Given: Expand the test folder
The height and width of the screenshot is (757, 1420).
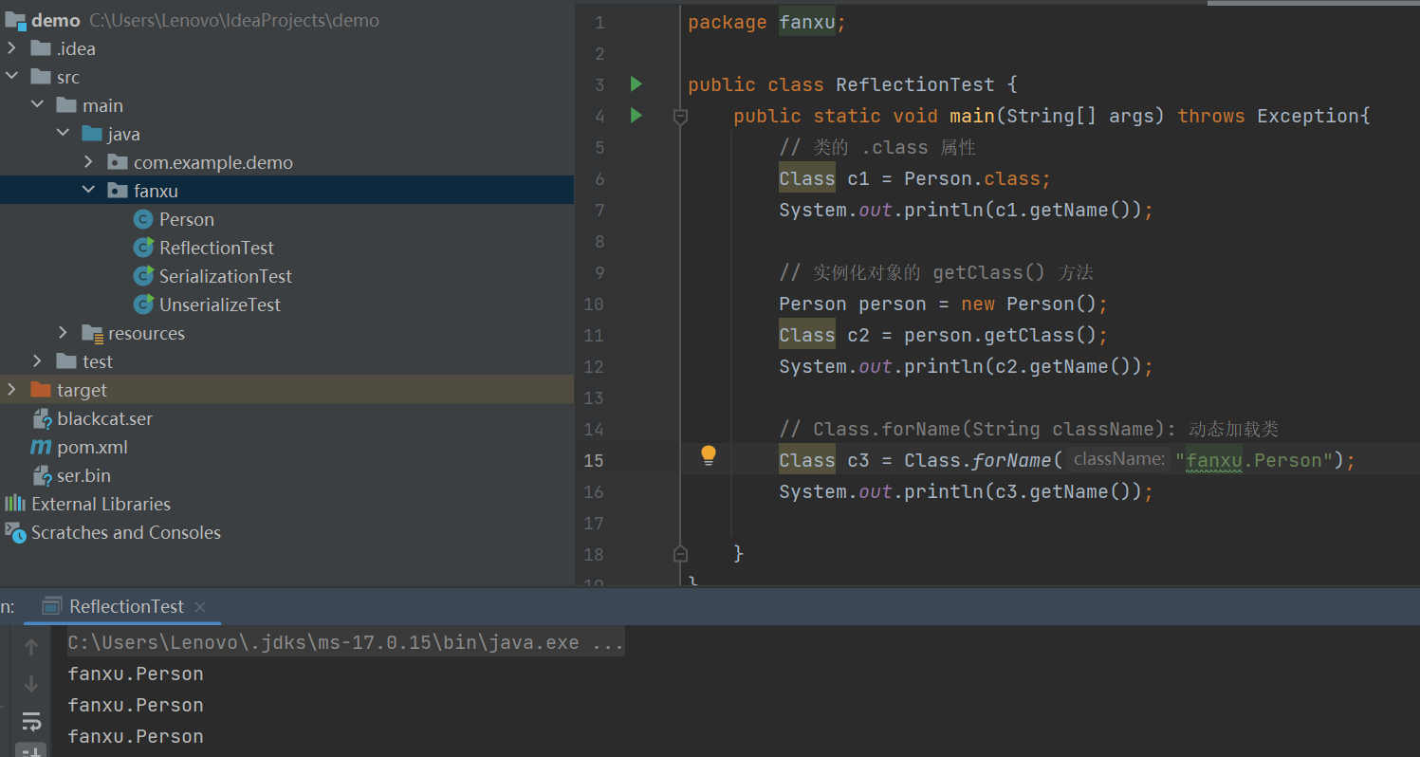Looking at the screenshot, I should pos(37,361).
